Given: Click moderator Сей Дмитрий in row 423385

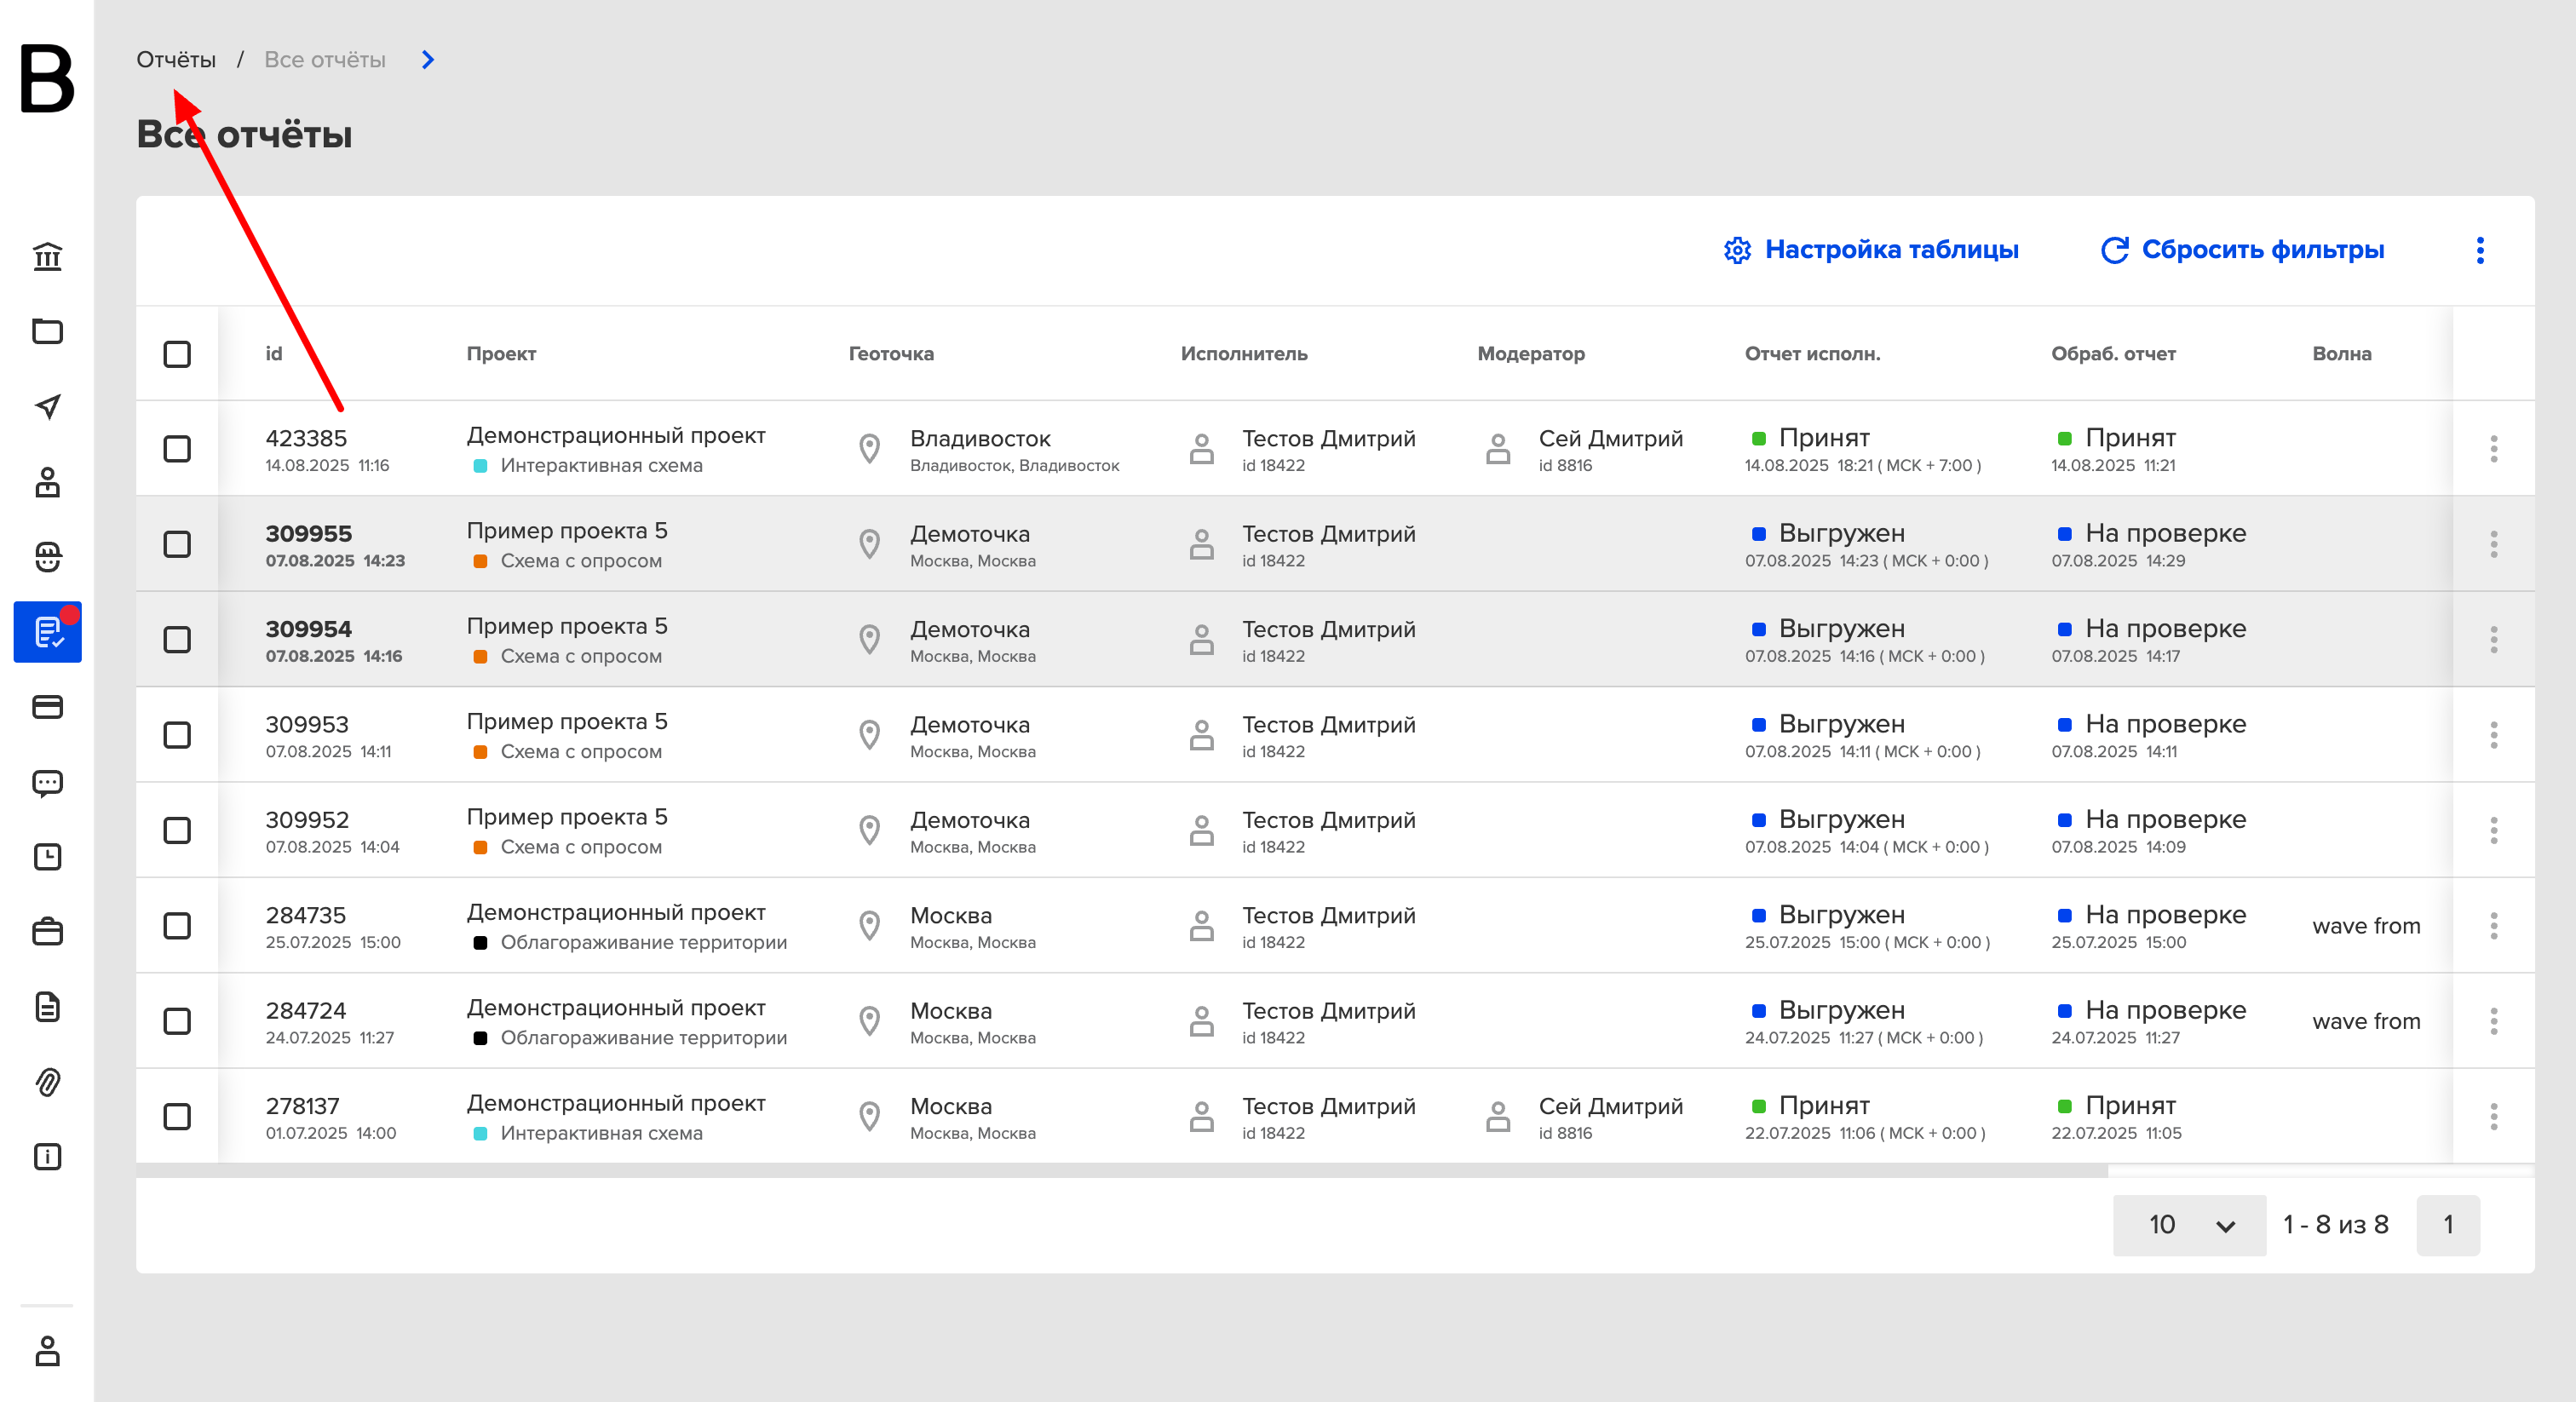Looking at the screenshot, I should (1610, 439).
